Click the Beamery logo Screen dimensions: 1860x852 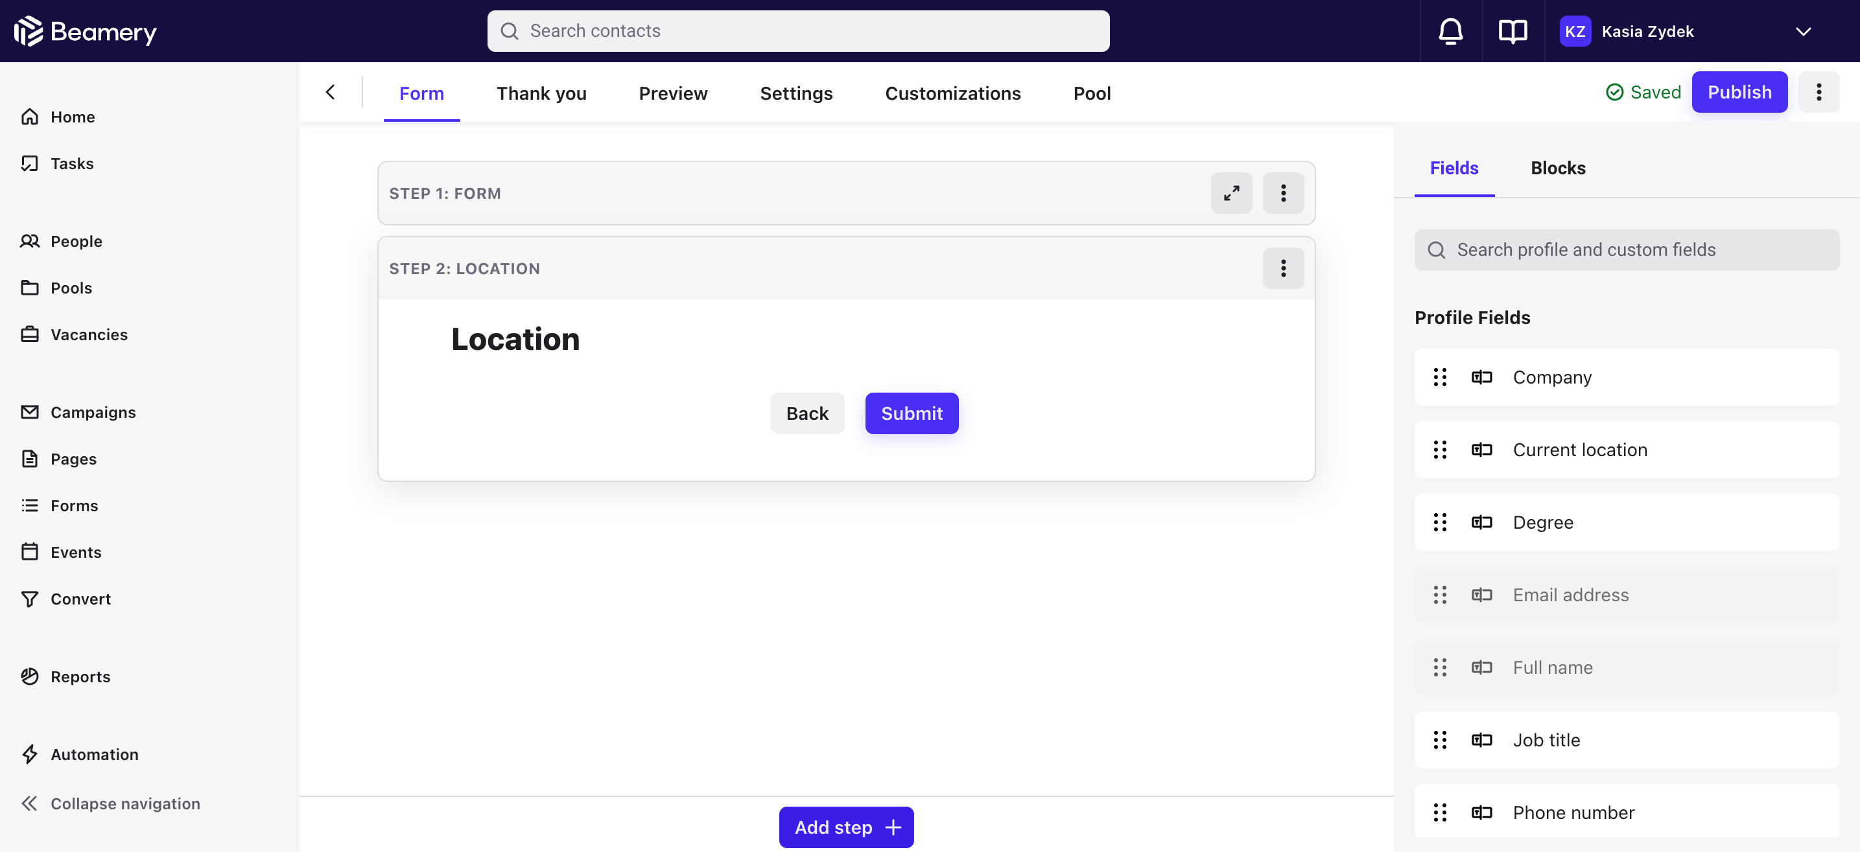click(x=85, y=31)
